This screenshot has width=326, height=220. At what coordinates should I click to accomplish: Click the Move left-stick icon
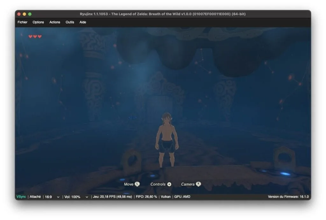(137, 184)
